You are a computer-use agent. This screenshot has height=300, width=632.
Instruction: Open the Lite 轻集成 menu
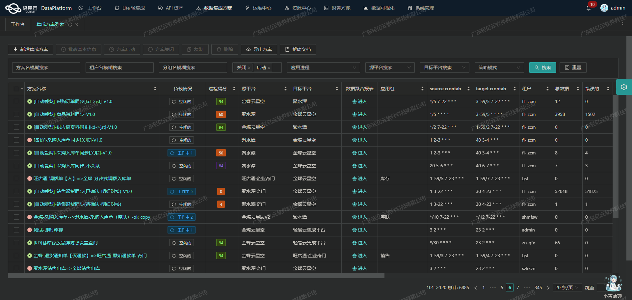[130, 8]
